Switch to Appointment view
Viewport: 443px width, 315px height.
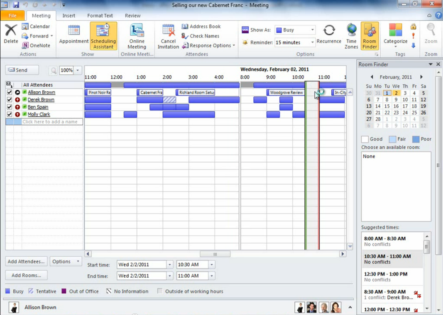[x=74, y=34]
